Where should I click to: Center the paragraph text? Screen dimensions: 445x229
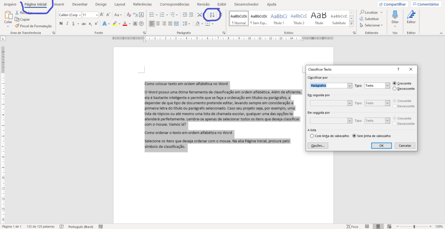pyautogui.click(x=158, y=23)
